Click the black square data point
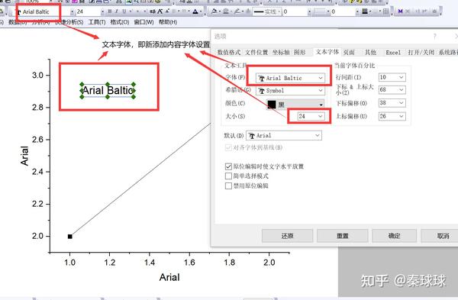Image resolution: width=458 pixels, height=300 pixels. (69, 237)
